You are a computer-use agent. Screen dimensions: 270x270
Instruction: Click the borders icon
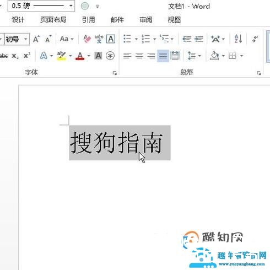point(233,56)
